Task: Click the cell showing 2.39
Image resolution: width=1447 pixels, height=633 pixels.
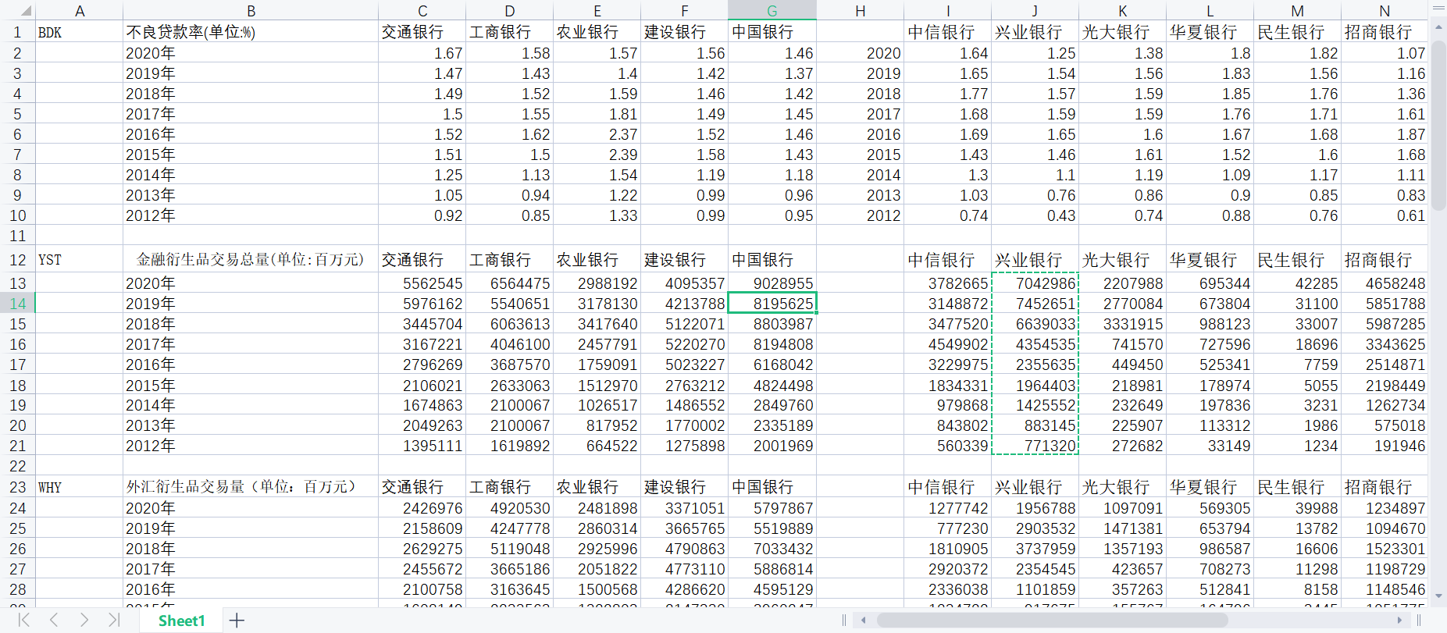Action: 597,155
